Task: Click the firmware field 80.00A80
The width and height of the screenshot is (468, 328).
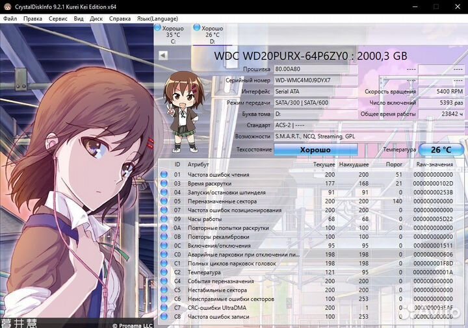Action: point(315,69)
